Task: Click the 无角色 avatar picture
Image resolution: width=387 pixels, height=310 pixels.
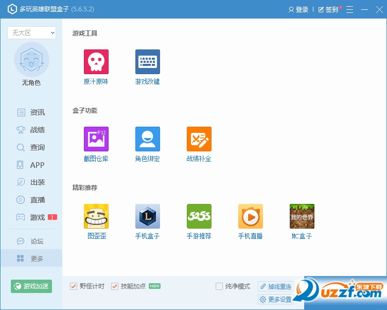Action: (31, 60)
